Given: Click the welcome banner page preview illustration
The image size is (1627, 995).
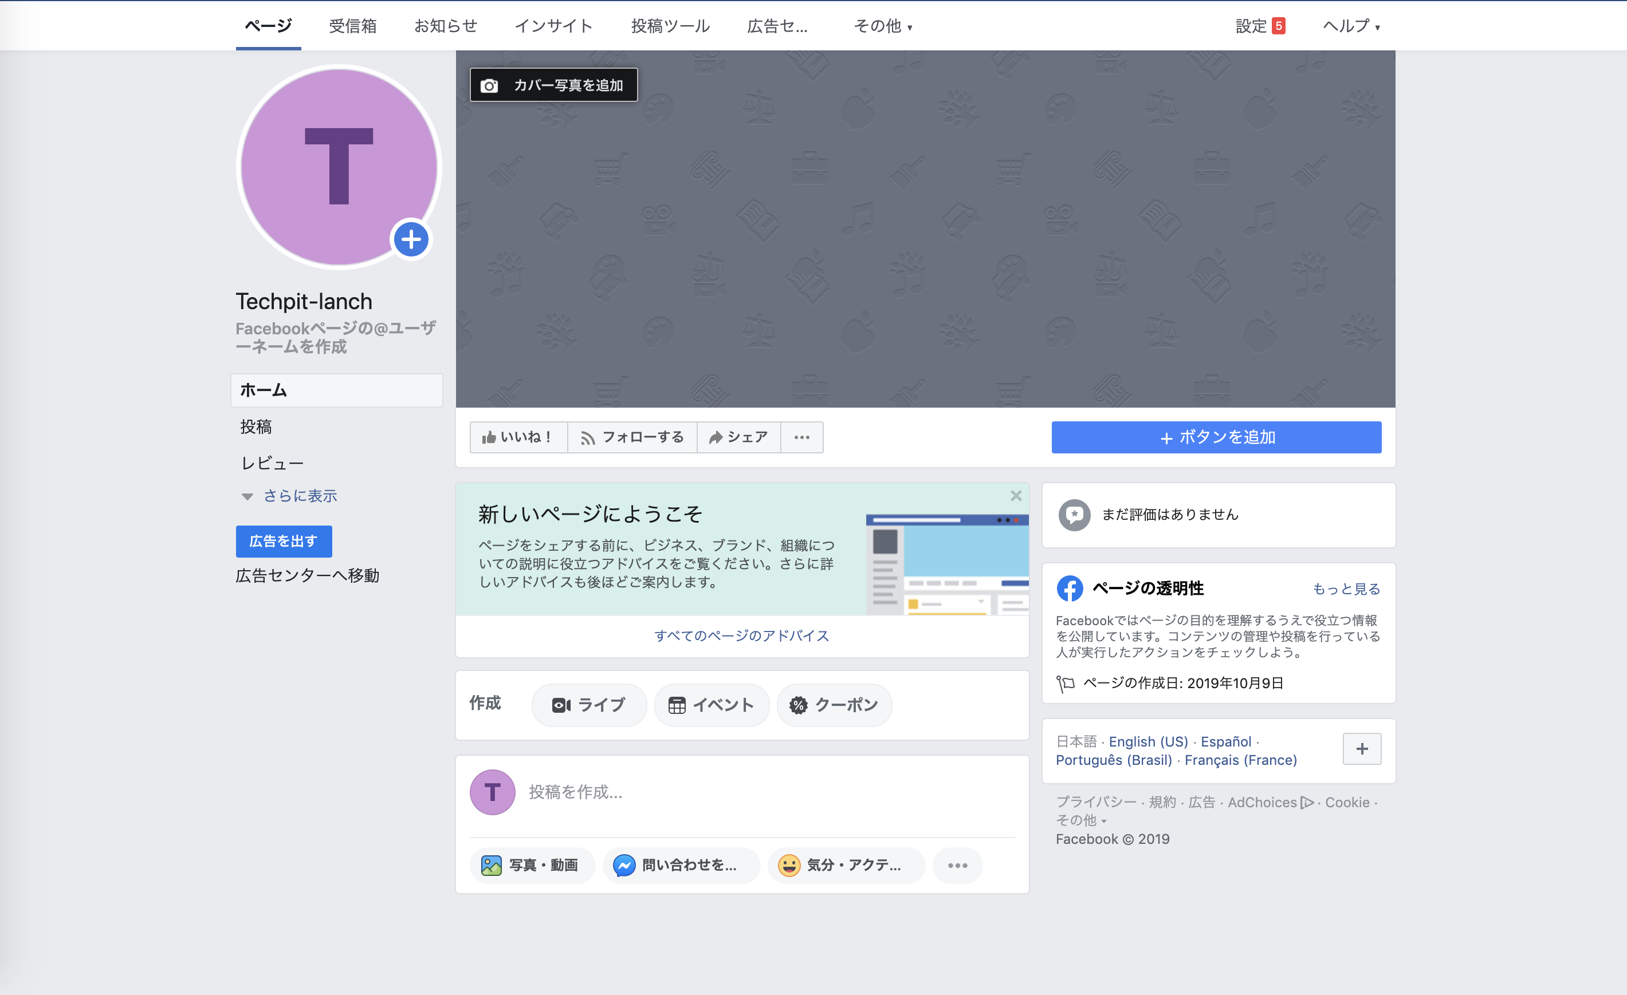Looking at the screenshot, I should tap(947, 565).
